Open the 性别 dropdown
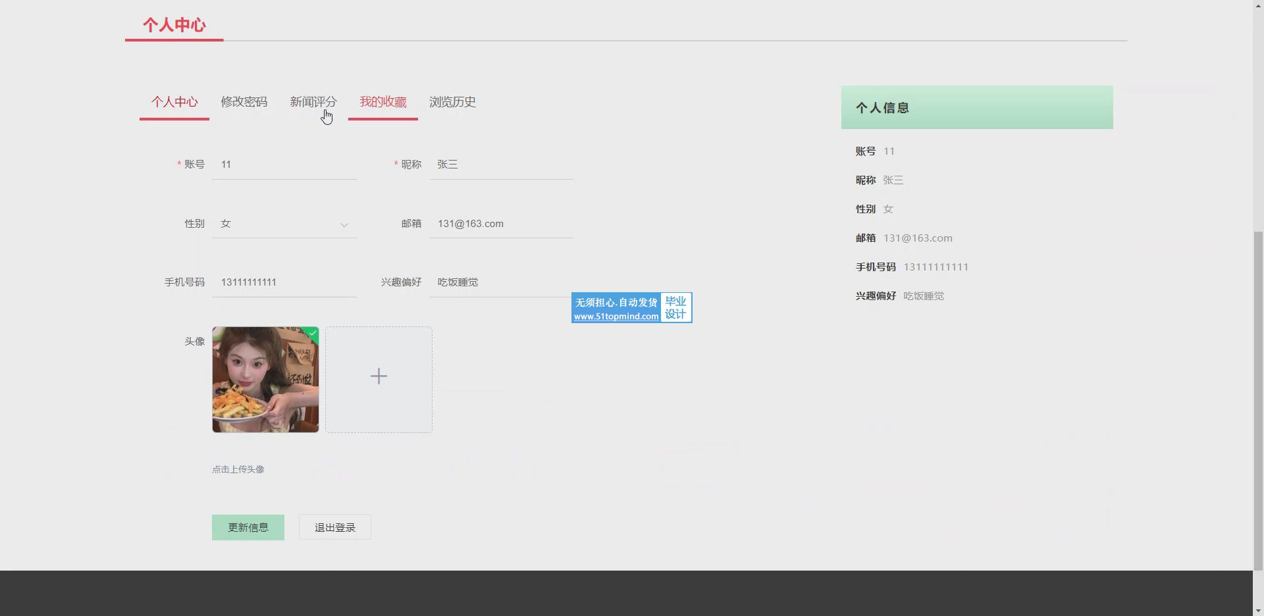This screenshot has width=1264, height=616. pos(284,224)
